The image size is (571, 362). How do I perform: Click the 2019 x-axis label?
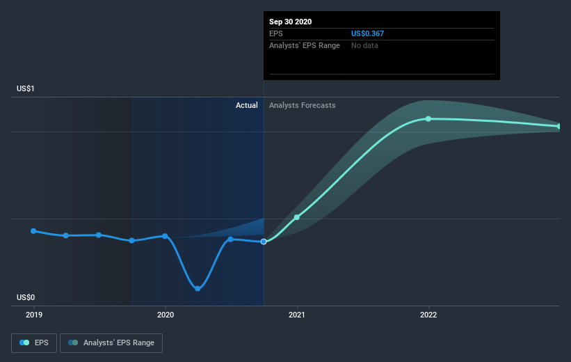pyautogui.click(x=33, y=315)
